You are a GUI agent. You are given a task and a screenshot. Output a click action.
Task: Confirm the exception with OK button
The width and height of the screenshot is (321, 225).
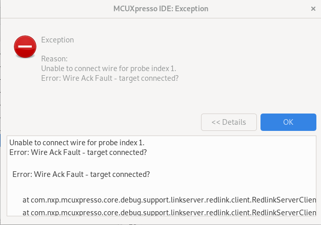tap(288, 122)
